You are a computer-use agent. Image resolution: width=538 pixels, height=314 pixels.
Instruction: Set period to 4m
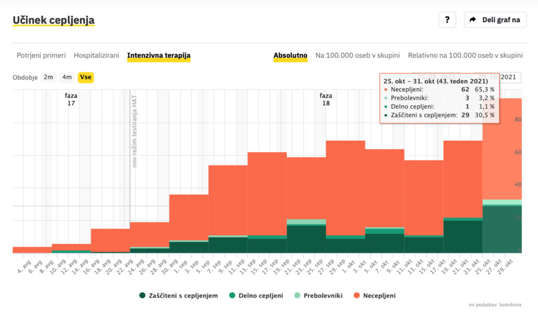[67, 77]
